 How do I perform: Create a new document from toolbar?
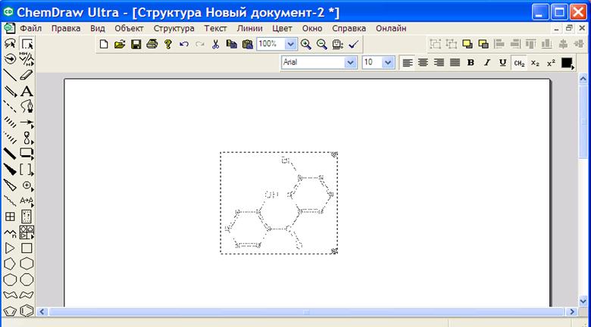[x=104, y=44]
